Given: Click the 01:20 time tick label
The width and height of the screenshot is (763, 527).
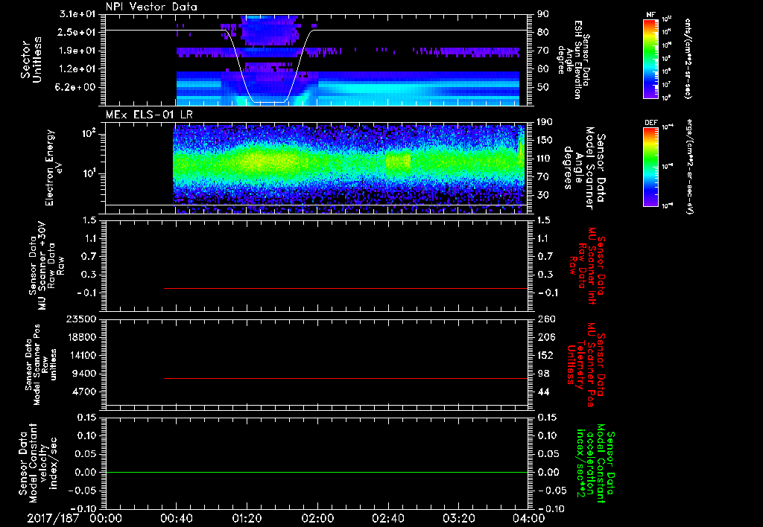Looking at the screenshot, I should [247, 518].
